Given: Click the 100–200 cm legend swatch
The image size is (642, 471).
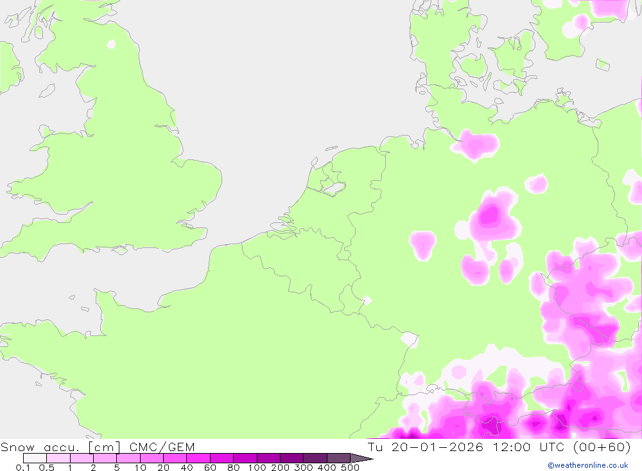Looking at the screenshot, I should [268, 458].
